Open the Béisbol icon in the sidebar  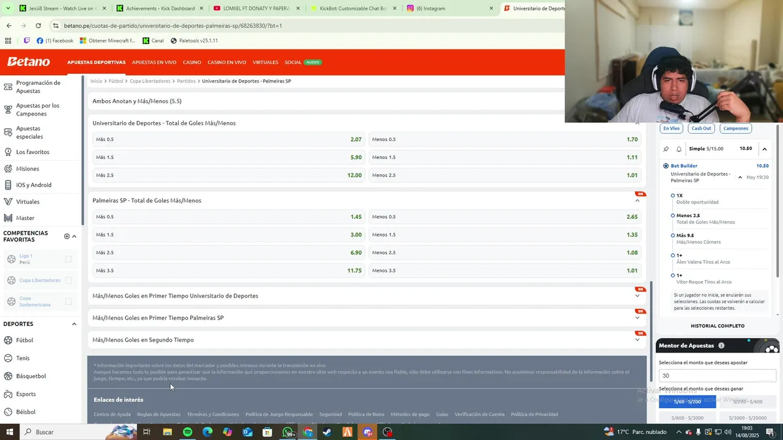coord(9,412)
